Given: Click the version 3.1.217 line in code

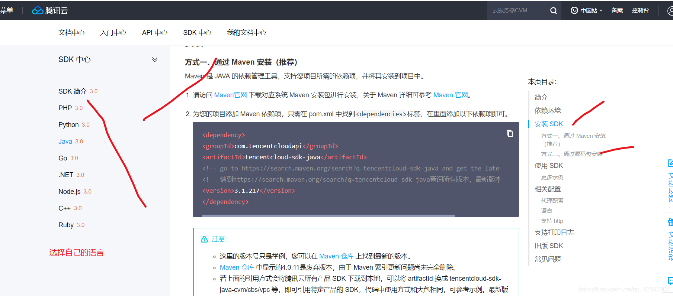Looking at the screenshot, I should [249, 191].
